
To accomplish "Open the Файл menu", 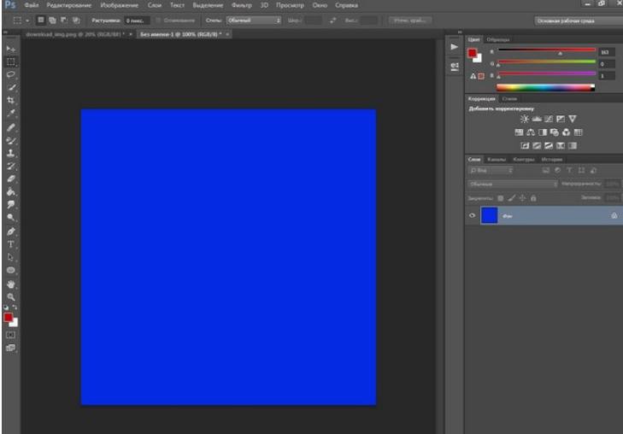I will click(x=32, y=5).
